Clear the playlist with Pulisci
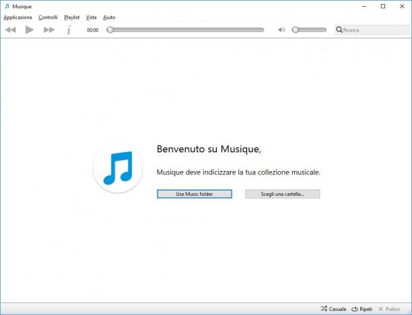The image size is (412, 315). 389,309
